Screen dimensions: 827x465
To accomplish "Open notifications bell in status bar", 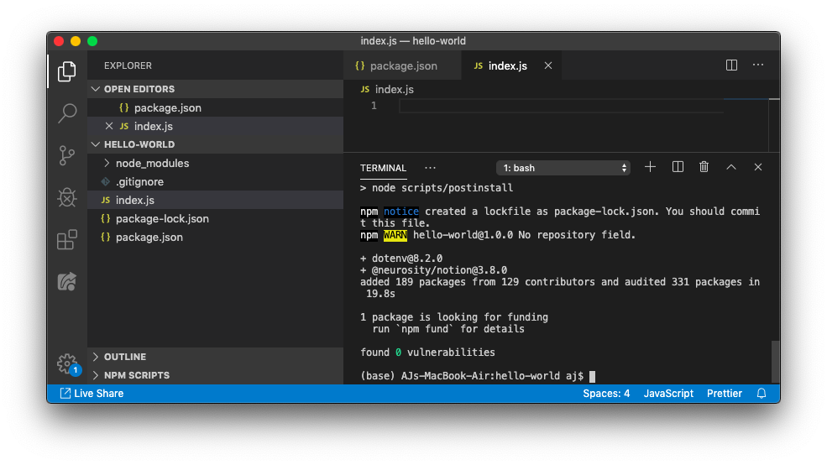I will pyautogui.click(x=762, y=394).
